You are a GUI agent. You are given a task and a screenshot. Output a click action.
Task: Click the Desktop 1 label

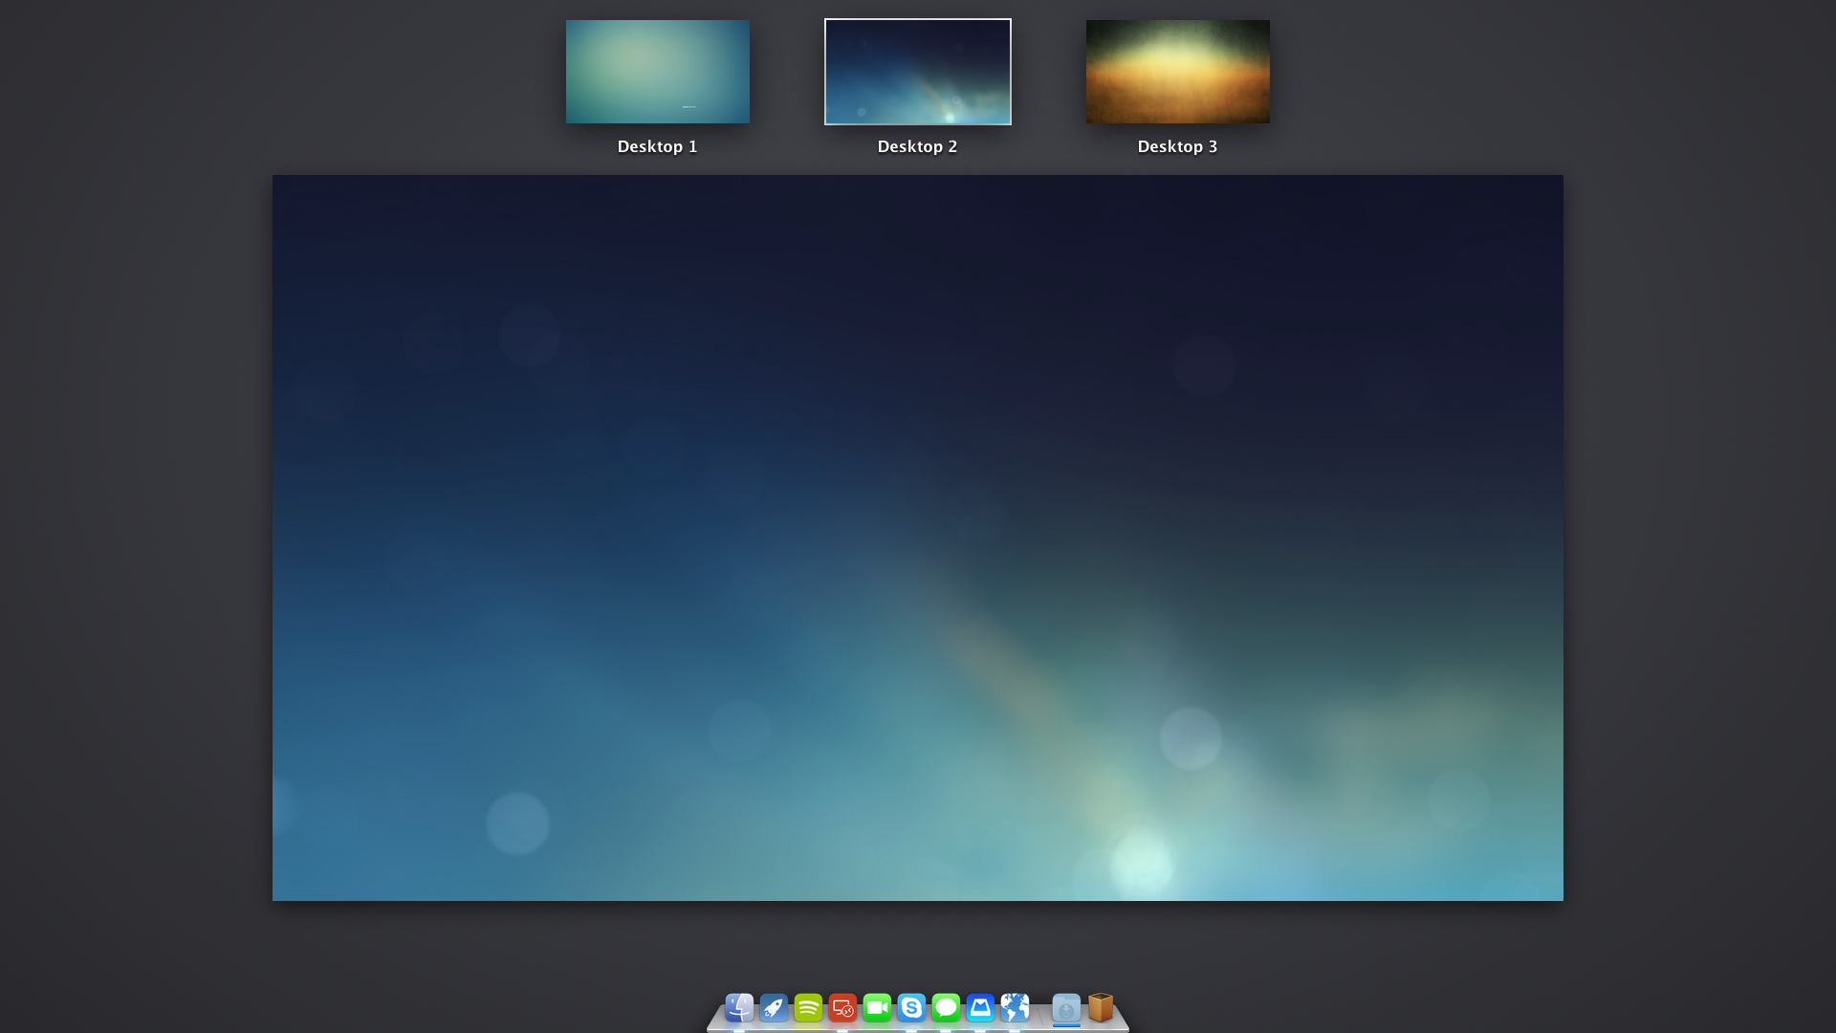pyautogui.click(x=657, y=146)
